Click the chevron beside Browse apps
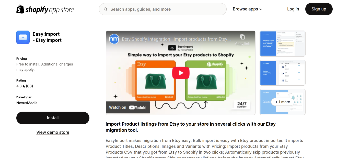 point(261,9)
